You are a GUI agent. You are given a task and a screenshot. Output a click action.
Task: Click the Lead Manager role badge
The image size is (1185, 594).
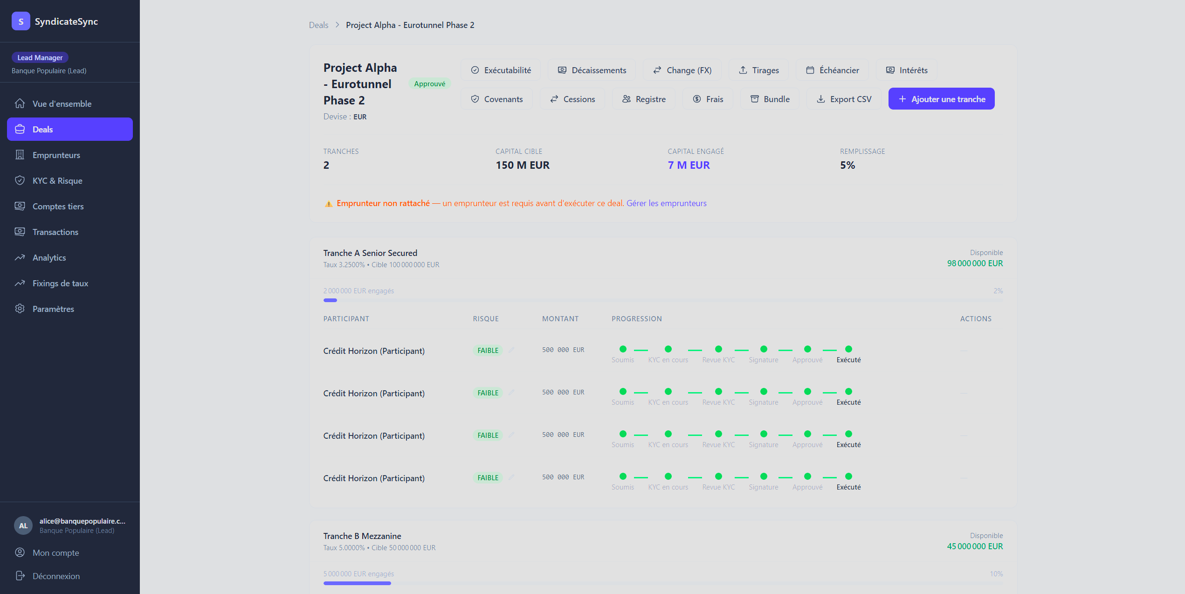[x=40, y=57]
